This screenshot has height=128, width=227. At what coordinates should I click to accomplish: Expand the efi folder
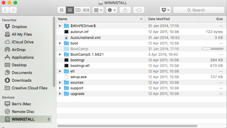pyautogui.click(x=60, y=71)
